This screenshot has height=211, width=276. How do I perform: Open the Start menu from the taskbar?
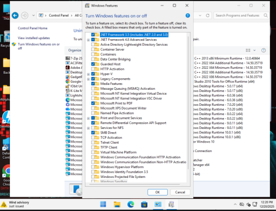(x=103, y=204)
